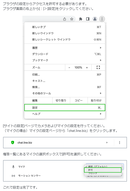Enter fullscreen via zoom row icon
This screenshot has height=191, width=130.
[98, 67]
